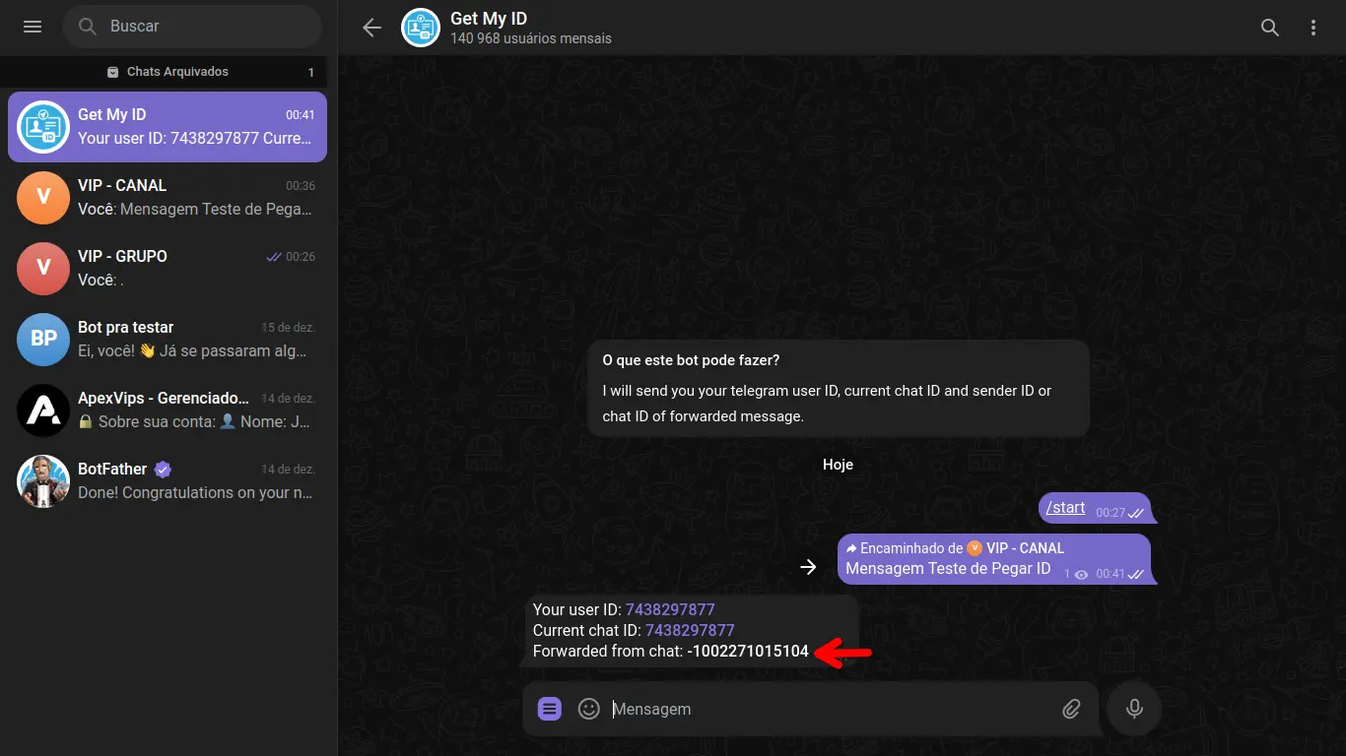
Task: Click the Current chat ID 7438297877
Action: pos(690,630)
